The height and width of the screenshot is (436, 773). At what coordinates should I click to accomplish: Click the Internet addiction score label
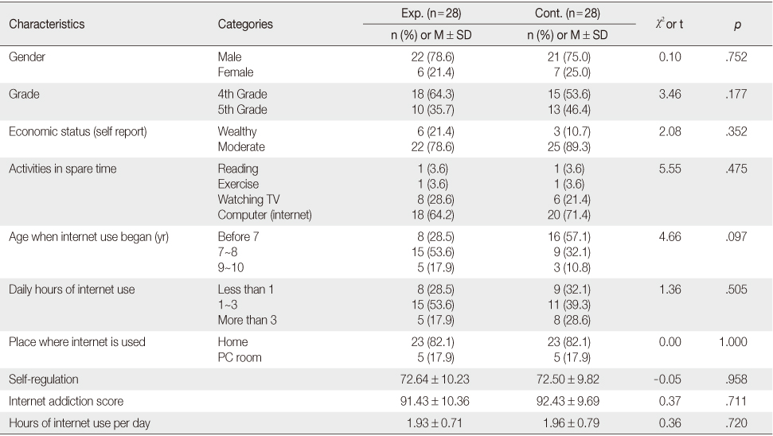tap(66, 402)
